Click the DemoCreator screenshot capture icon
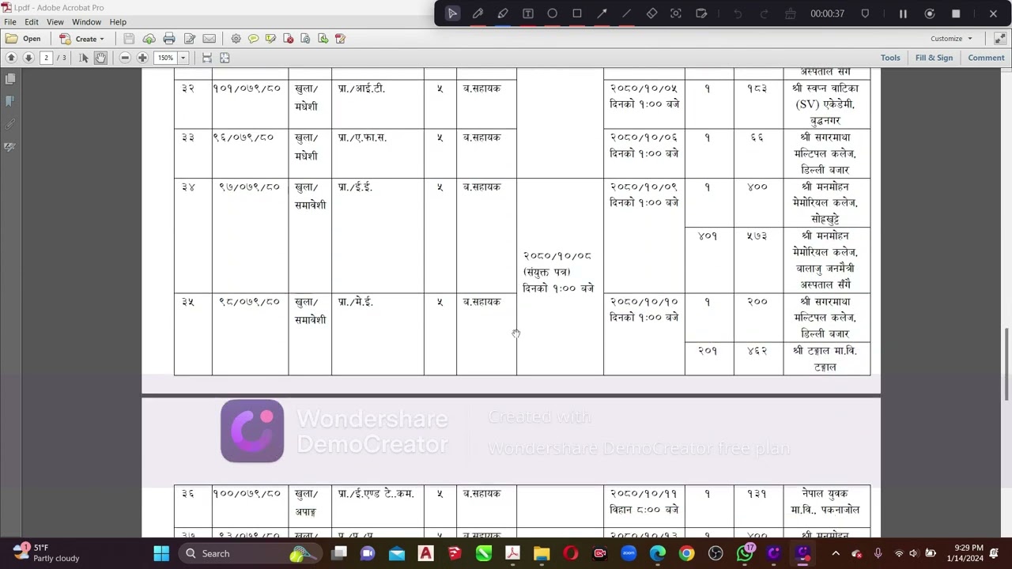 pos(676,13)
